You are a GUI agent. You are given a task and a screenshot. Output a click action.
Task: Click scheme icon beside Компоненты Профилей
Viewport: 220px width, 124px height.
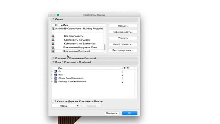click(53, 51)
